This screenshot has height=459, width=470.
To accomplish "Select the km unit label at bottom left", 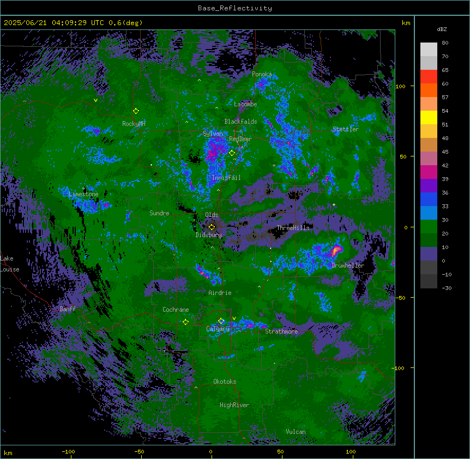I will pos(8,452).
